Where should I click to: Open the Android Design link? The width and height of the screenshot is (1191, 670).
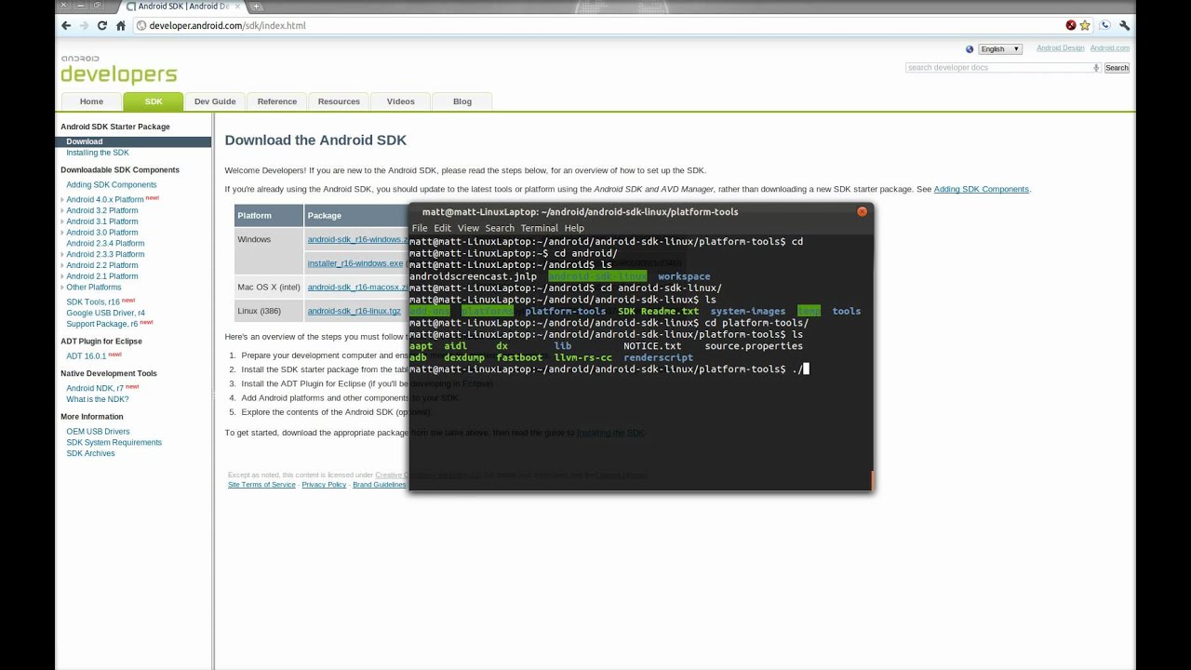[1061, 48]
